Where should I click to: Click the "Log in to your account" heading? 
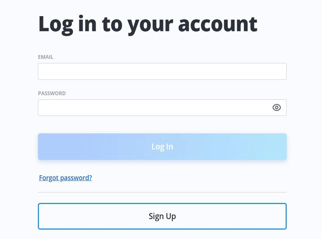(148, 23)
